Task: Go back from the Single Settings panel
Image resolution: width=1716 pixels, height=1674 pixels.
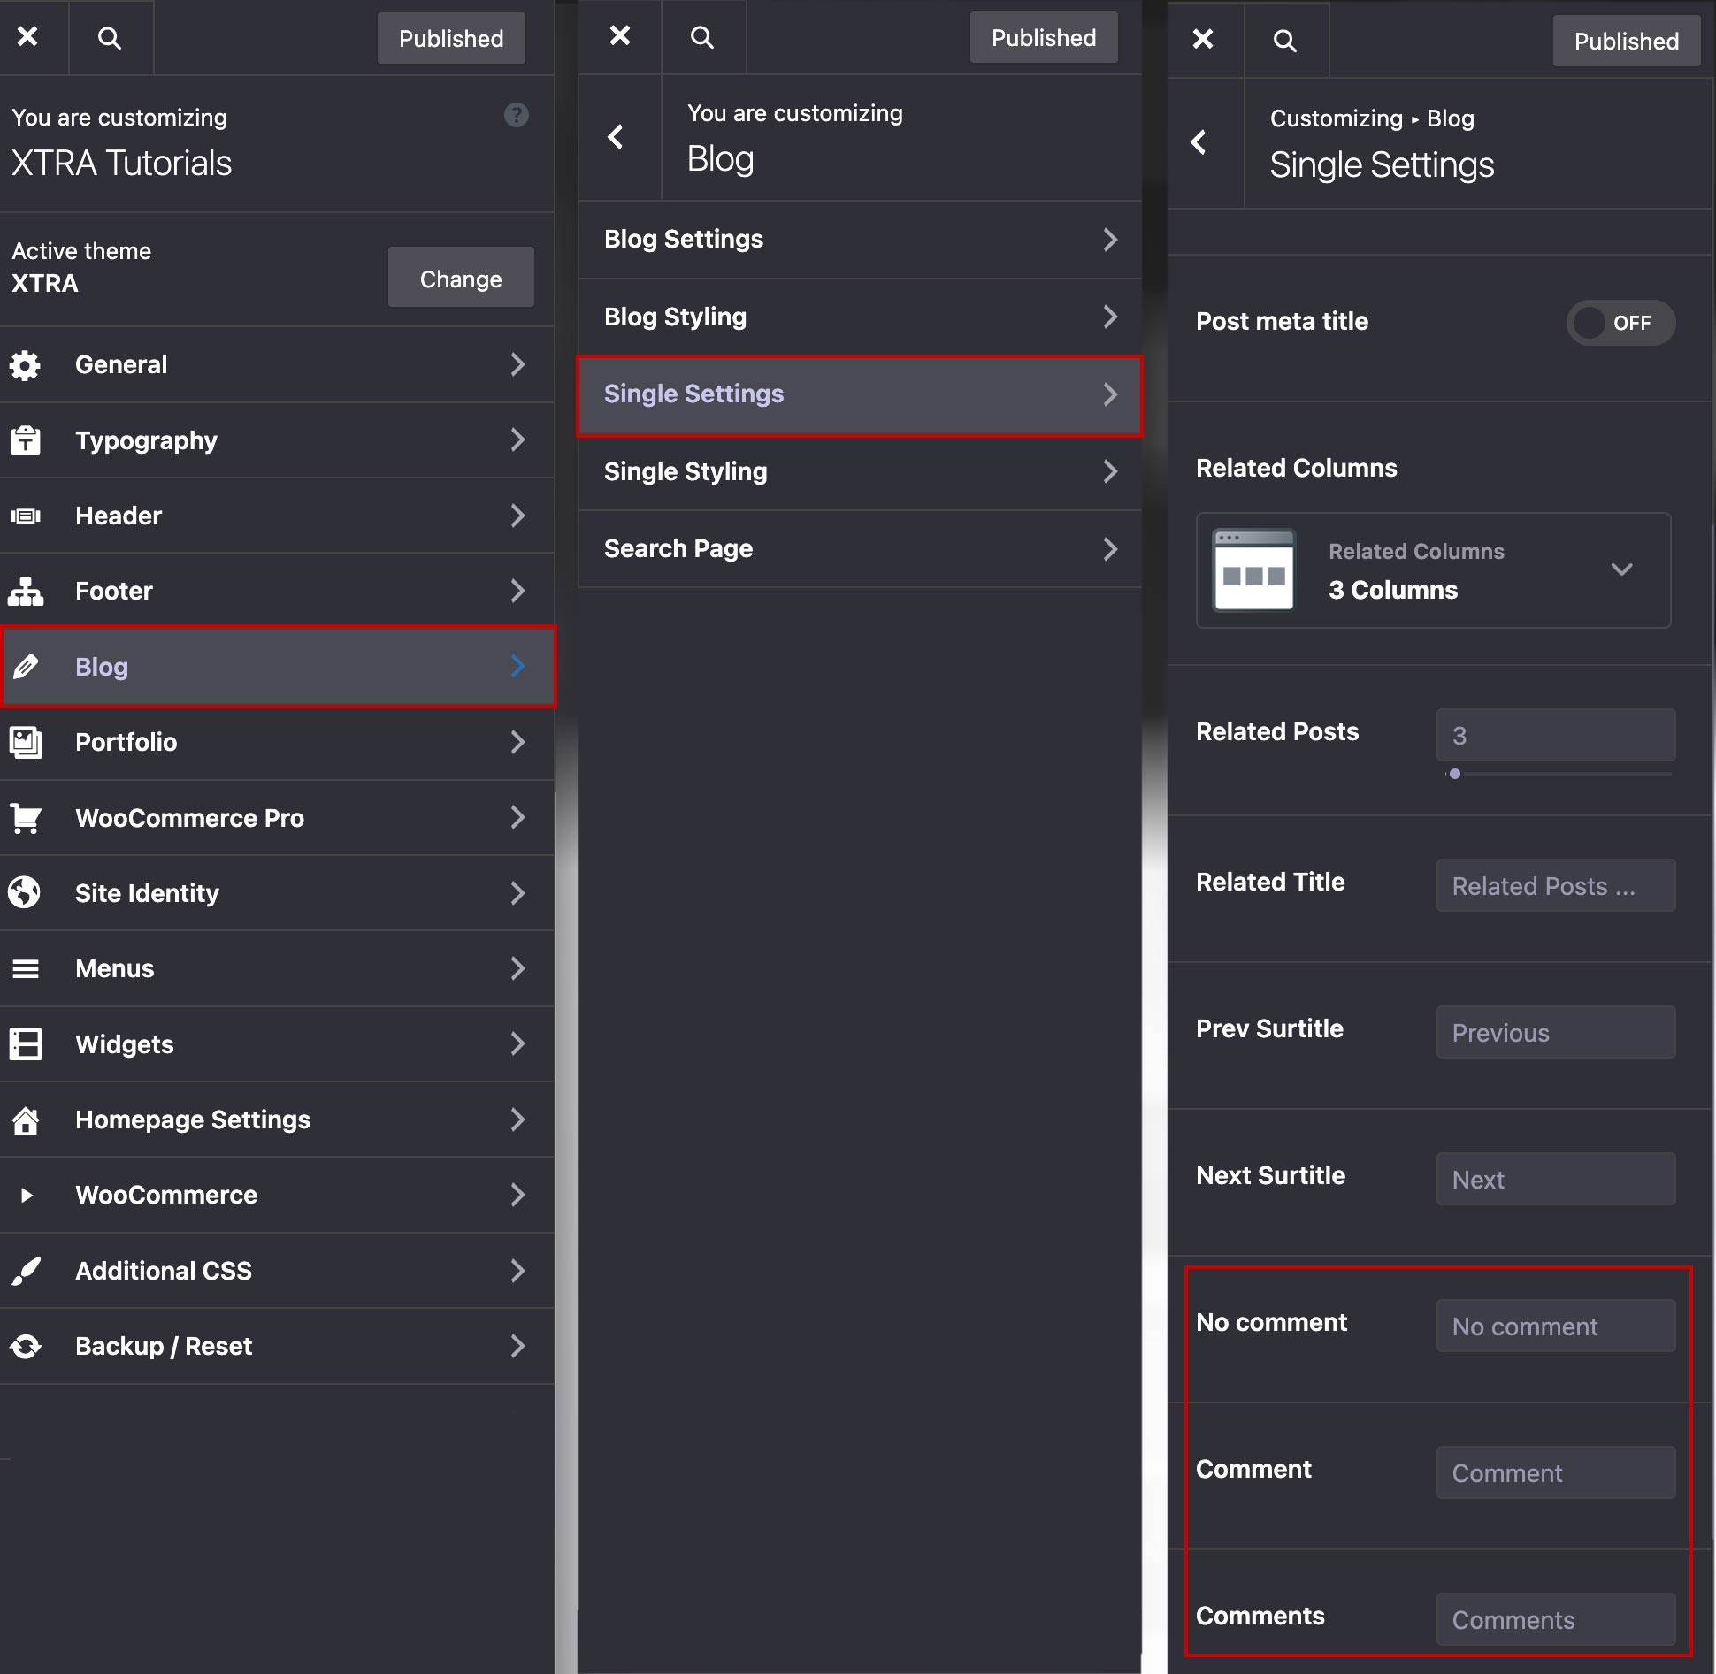Action: click(x=1199, y=142)
